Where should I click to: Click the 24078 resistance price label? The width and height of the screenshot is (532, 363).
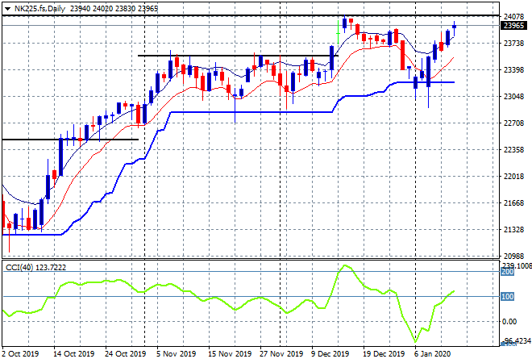pyautogui.click(x=514, y=16)
